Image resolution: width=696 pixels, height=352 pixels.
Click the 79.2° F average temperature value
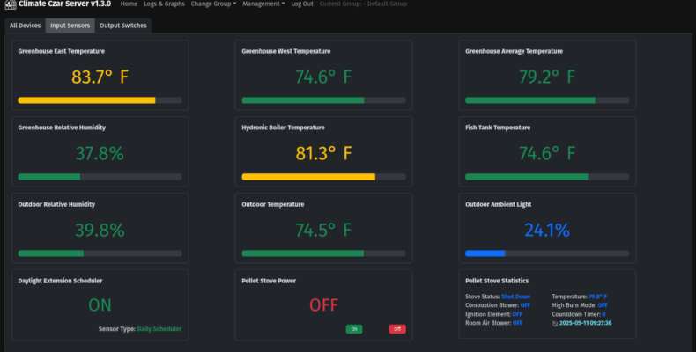(x=547, y=77)
